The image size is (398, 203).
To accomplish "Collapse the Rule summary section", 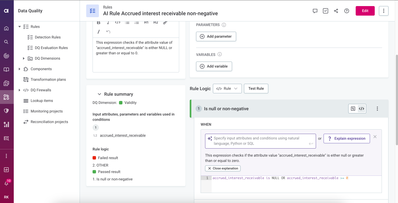I will (x=99, y=94).
